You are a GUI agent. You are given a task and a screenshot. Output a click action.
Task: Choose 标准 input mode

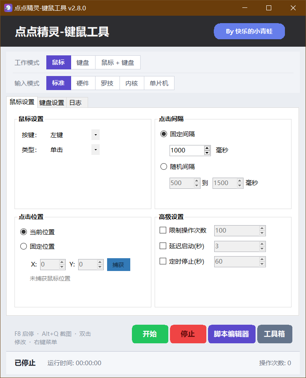[59, 83]
